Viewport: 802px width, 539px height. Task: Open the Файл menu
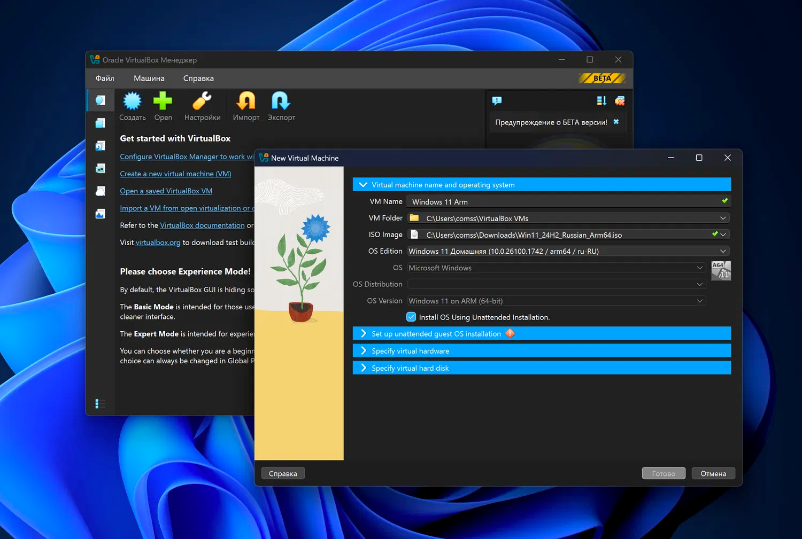(105, 79)
